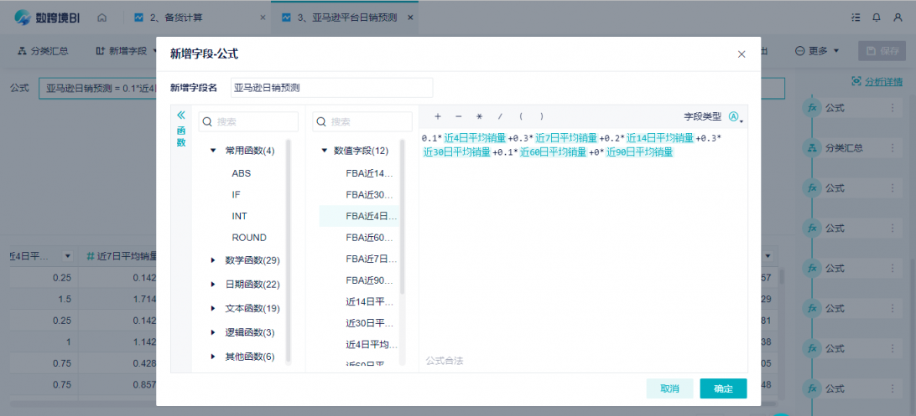Click the function list scrollbar

[288, 250]
